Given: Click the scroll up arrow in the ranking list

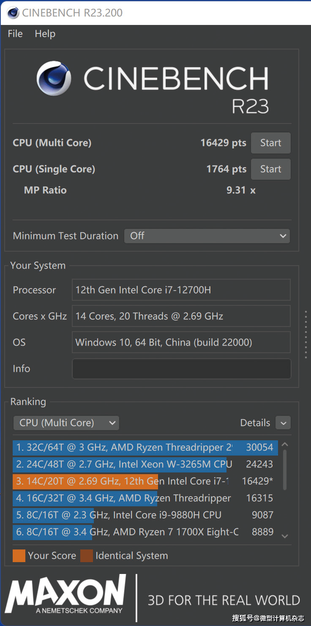Looking at the screenshot, I should [285, 445].
